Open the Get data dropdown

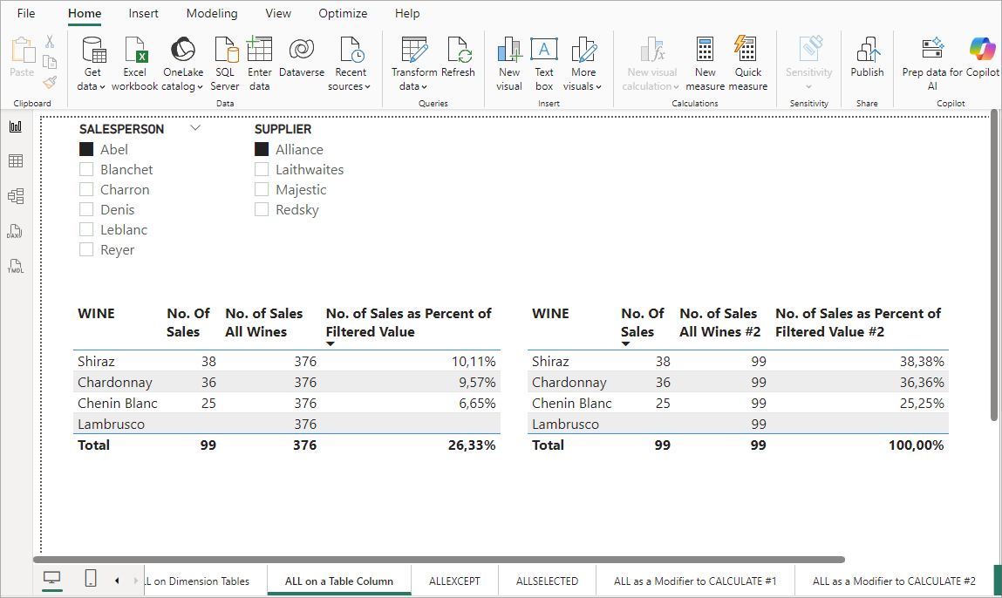coord(92,64)
